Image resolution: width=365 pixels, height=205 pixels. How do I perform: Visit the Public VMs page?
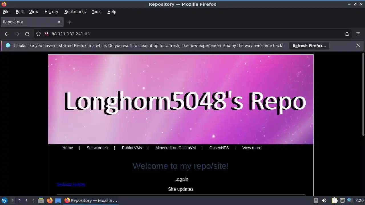(132, 148)
